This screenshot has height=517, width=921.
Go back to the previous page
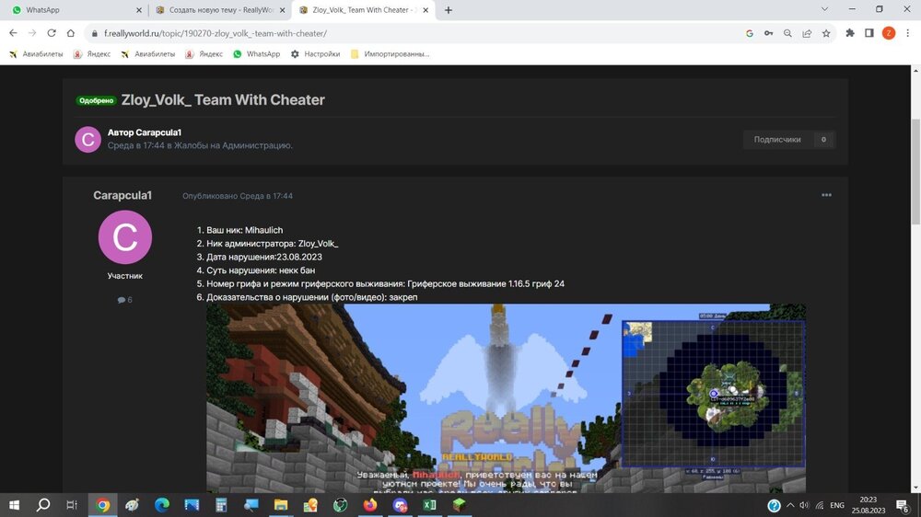[13, 33]
